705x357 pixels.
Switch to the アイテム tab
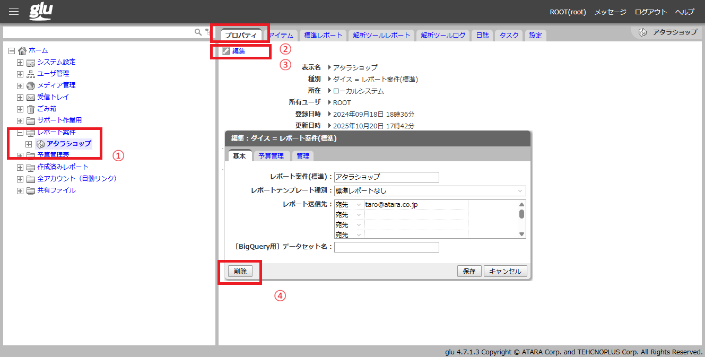(x=281, y=36)
